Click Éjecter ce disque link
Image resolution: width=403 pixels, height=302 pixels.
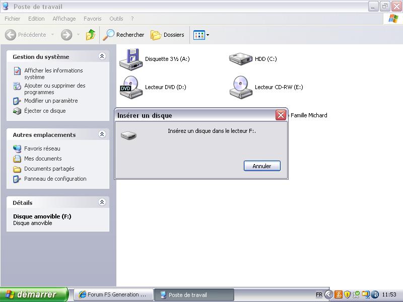[45, 111]
